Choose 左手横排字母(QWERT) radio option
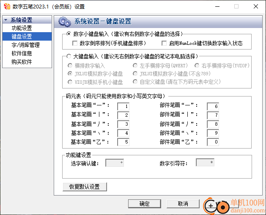Screen dimensions: 266x215 135,66
